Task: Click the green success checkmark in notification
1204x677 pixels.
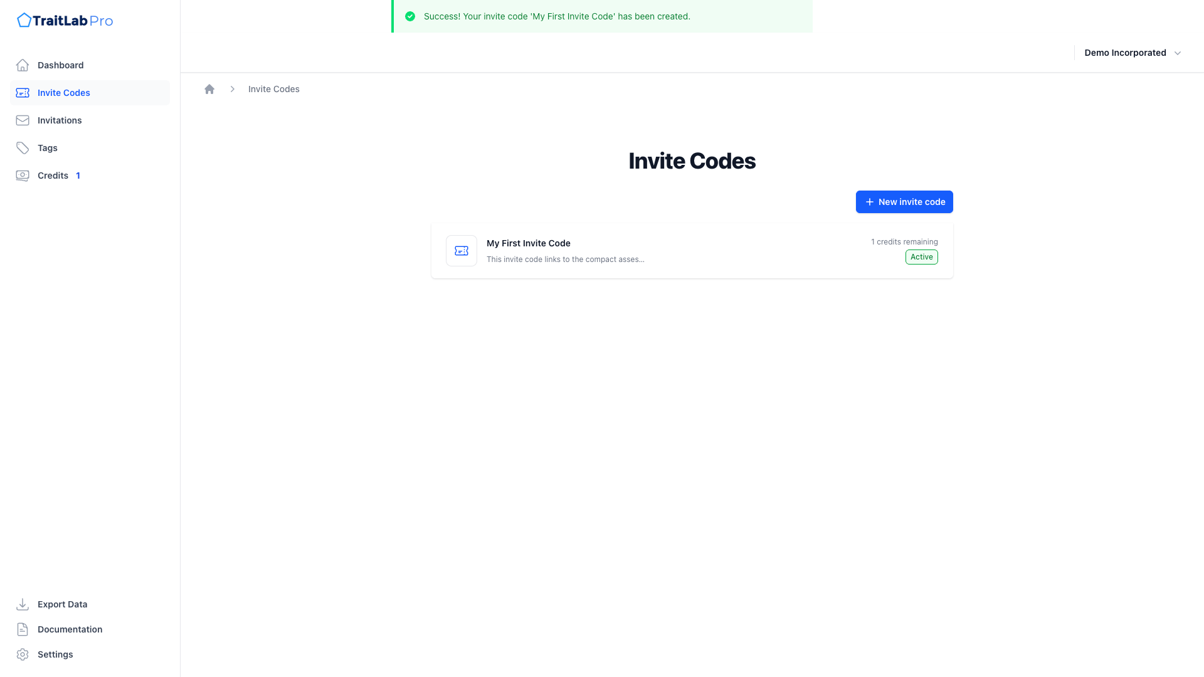Action: pyautogui.click(x=410, y=16)
